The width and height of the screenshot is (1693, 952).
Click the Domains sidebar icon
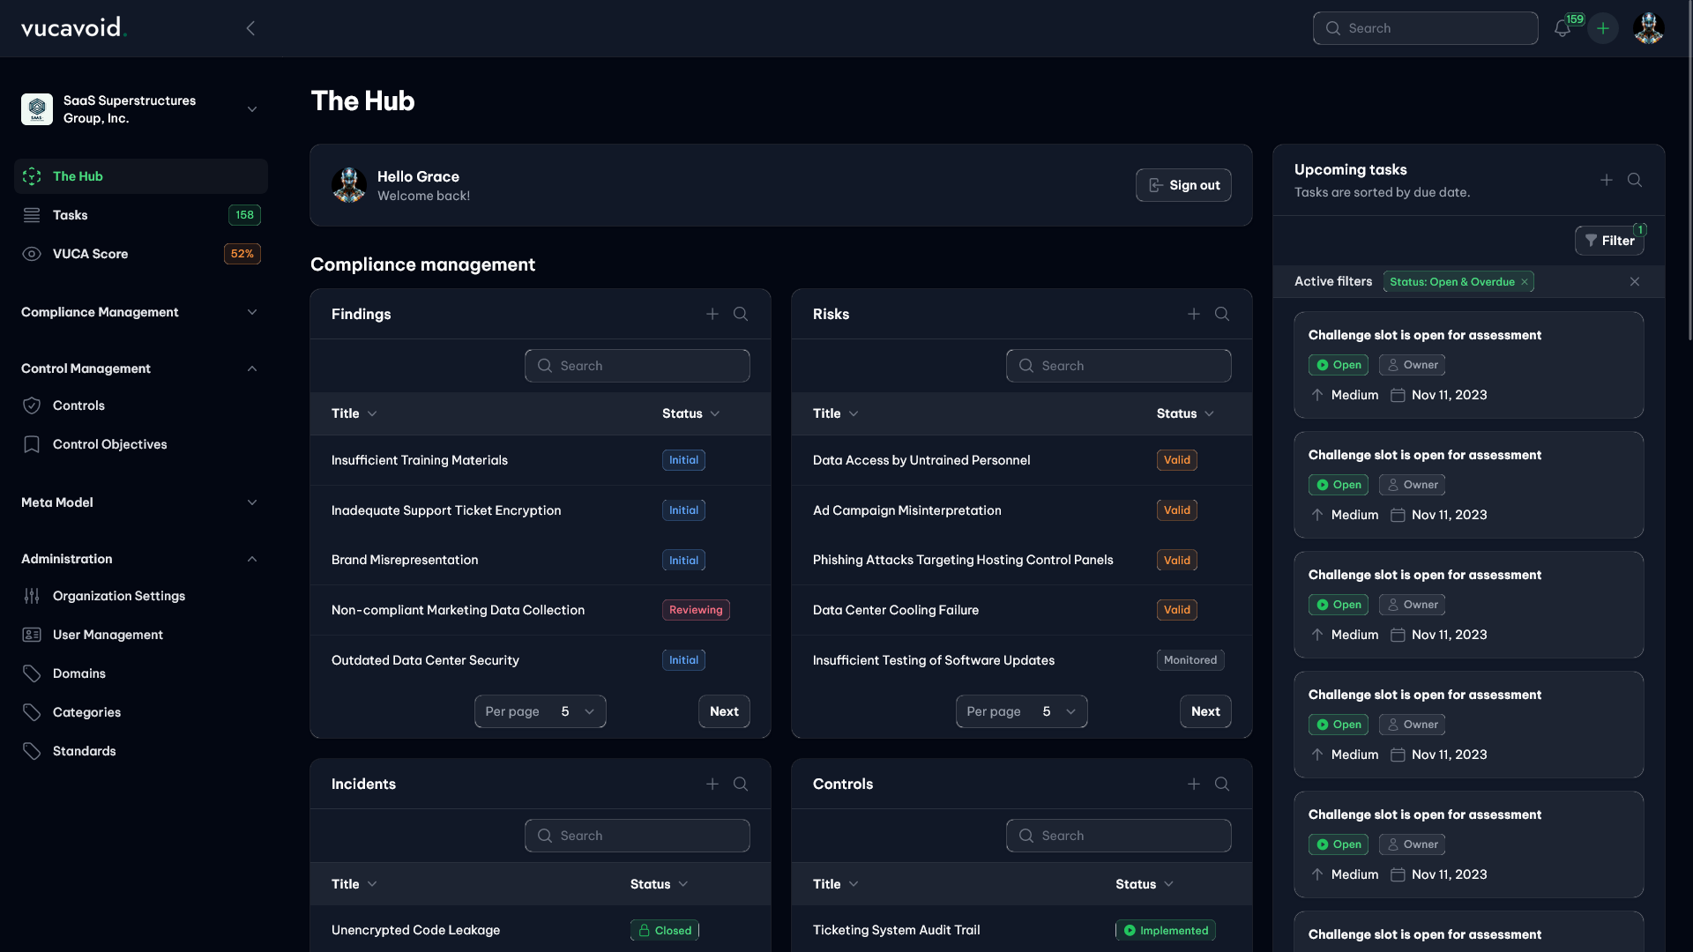(x=32, y=674)
